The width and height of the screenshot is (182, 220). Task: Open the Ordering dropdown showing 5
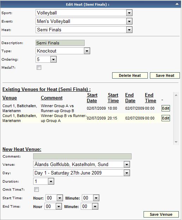click(46, 59)
